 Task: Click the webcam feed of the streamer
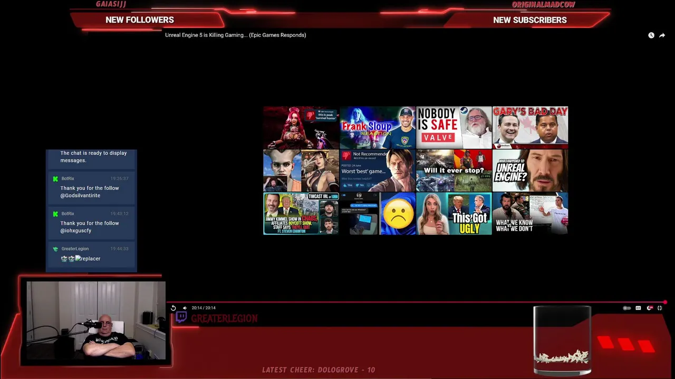96,320
